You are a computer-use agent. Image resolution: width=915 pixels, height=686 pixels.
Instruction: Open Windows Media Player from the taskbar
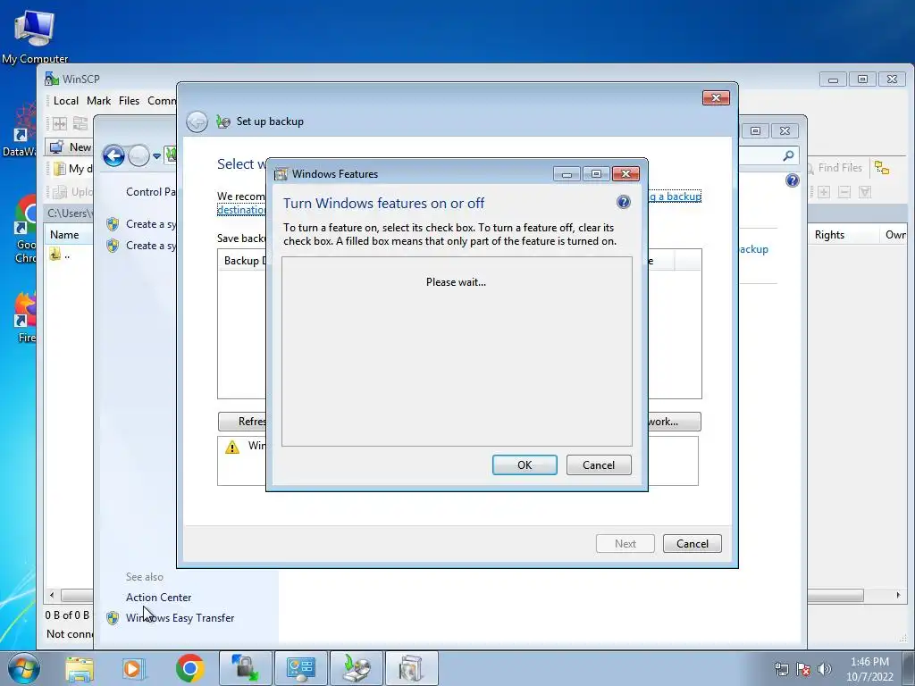pyautogui.click(x=134, y=668)
